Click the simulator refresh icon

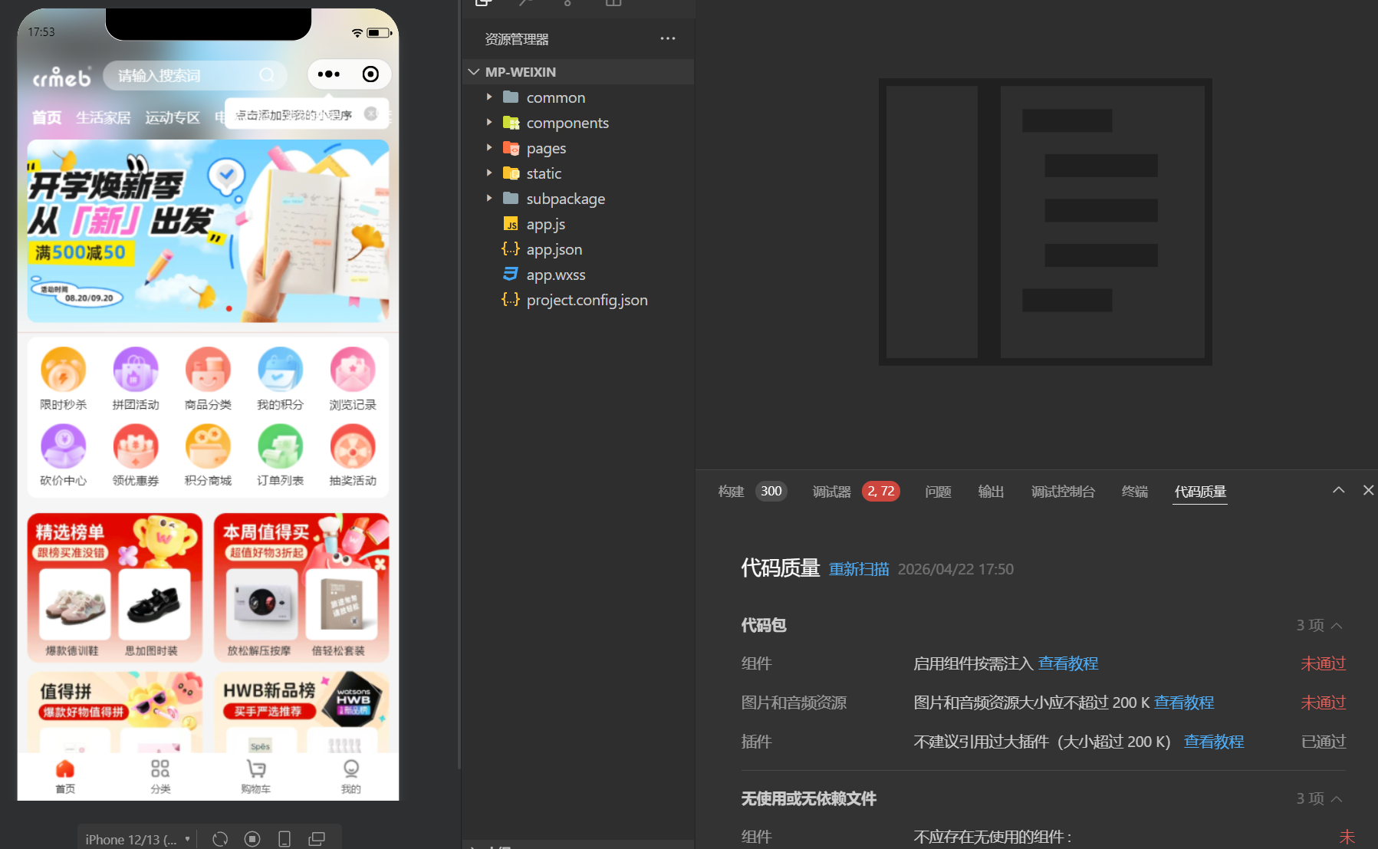pos(220,839)
